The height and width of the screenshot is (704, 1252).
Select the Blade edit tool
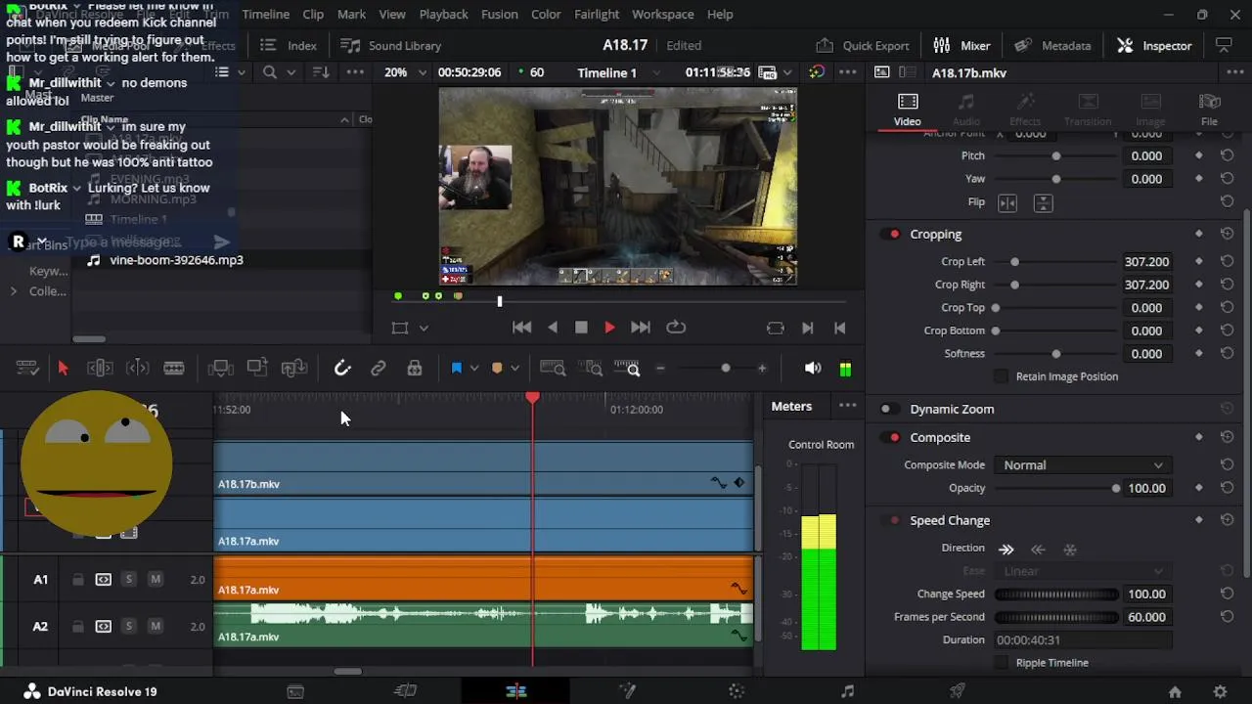click(174, 368)
